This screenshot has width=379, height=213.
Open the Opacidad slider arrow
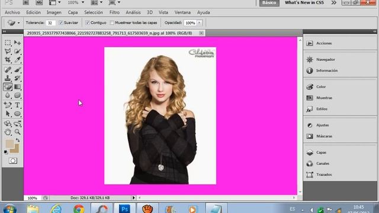(200, 22)
